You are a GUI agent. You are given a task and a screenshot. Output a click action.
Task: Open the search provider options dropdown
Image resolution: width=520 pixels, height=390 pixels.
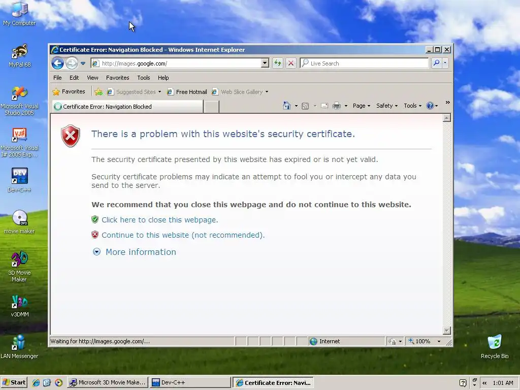[445, 62]
